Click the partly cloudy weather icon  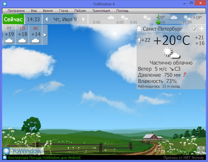pos(171,53)
